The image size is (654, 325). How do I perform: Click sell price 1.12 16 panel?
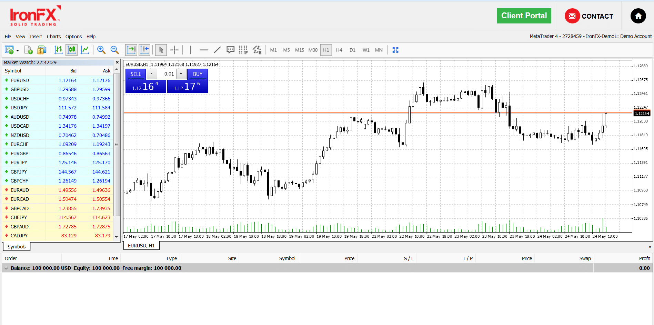146,87
